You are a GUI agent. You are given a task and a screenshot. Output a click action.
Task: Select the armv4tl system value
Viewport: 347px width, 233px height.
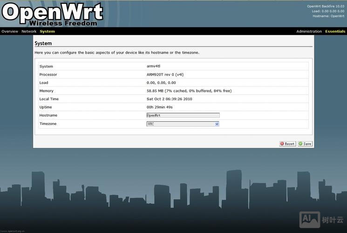click(x=153, y=66)
